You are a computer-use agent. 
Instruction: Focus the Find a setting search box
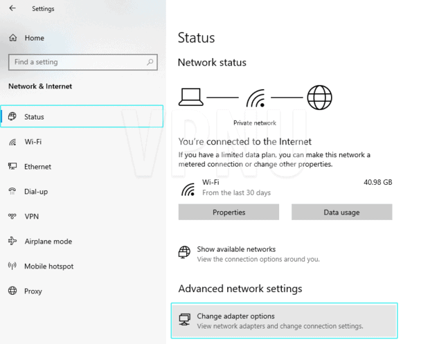83,62
